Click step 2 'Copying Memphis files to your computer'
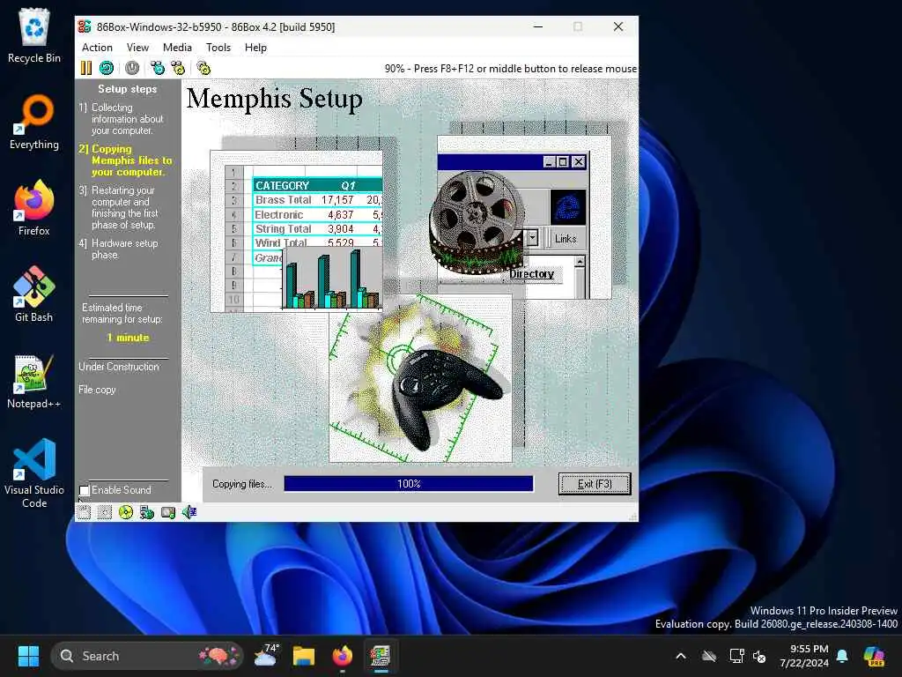902x677 pixels. click(125, 160)
